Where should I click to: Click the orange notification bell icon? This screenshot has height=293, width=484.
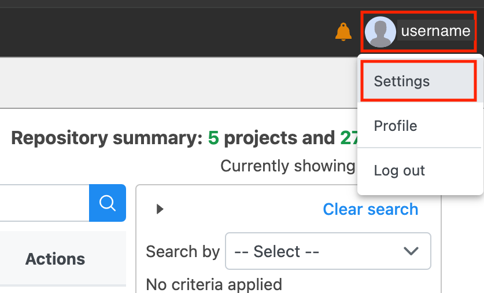(343, 32)
